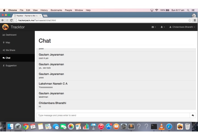Close the Tracktor tab
The width and height of the screenshot is (198, 140).
[40, 16]
